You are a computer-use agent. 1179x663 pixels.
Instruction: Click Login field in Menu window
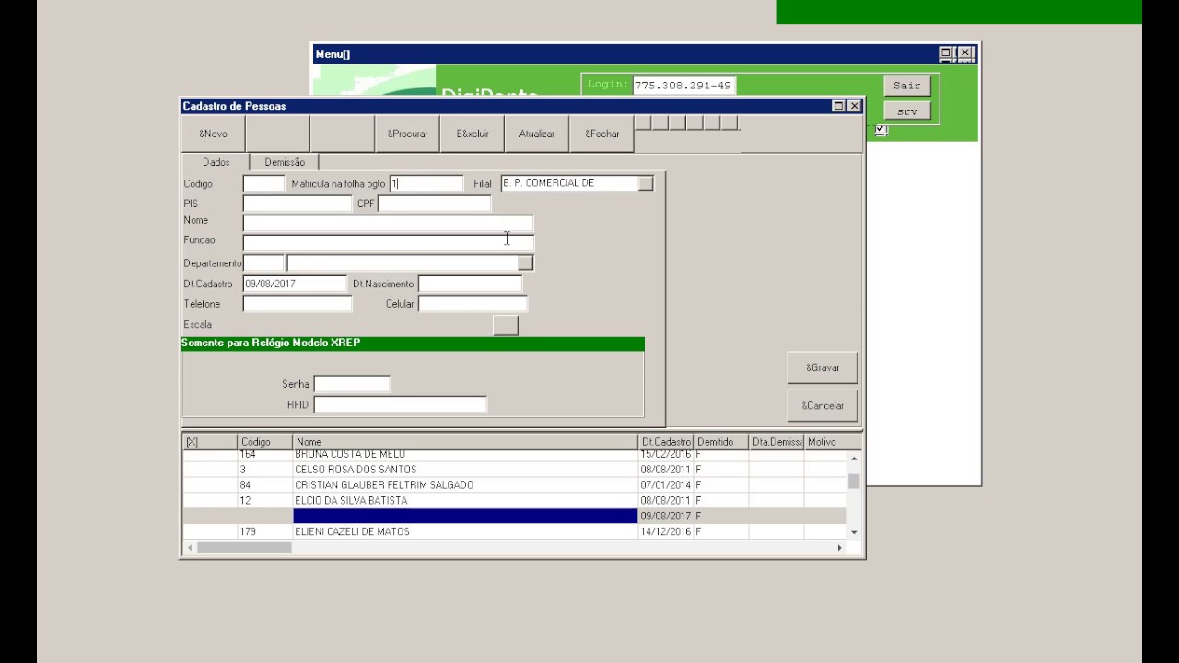pyautogui.click(x=683, y=85)
